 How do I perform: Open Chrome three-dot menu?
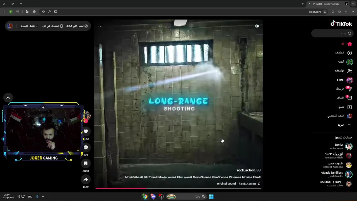(4, 12)
